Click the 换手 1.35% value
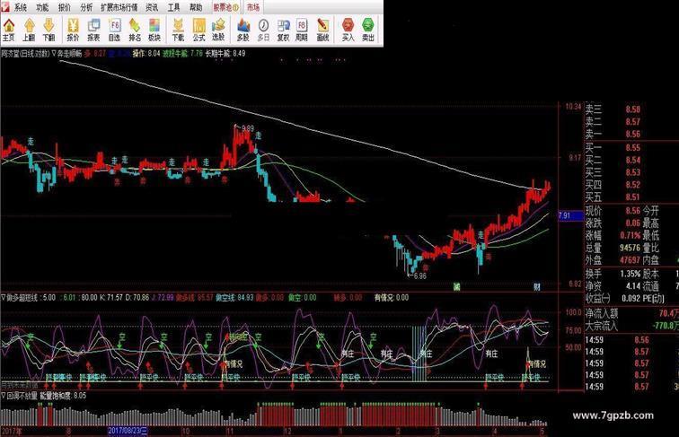Image resolution: width=679 pixels, height=437 pixels. coord(630,274)
